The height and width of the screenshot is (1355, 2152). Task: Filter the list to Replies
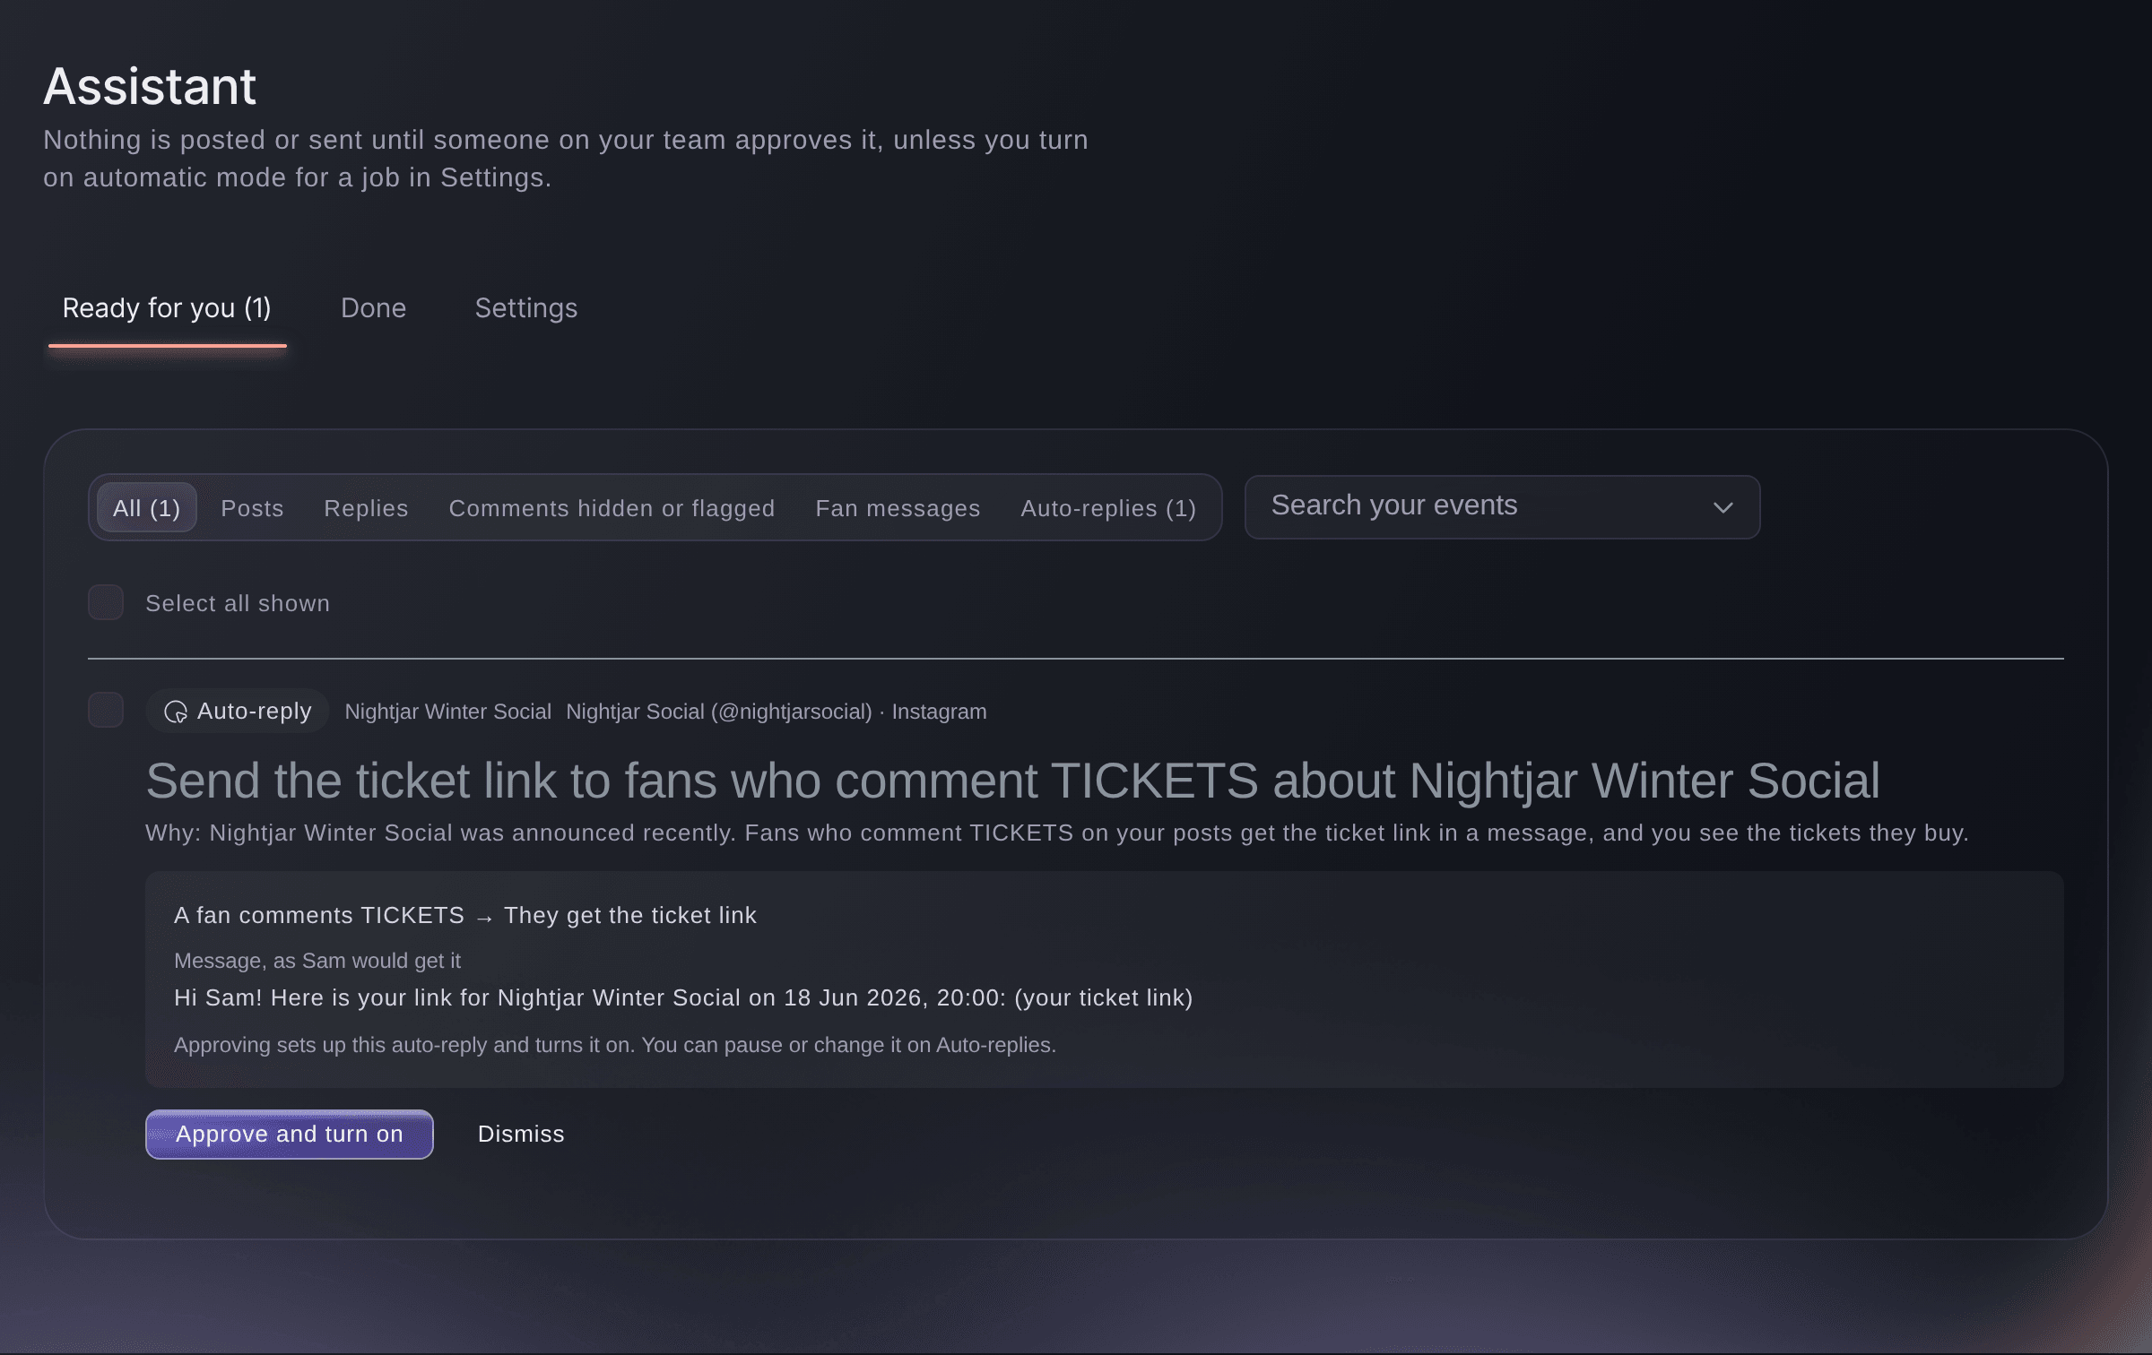[366, 508]
